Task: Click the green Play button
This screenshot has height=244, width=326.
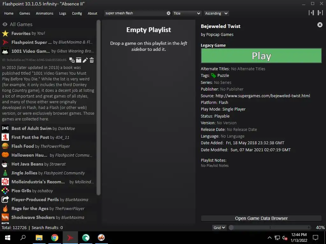Action: click(261, 56)
